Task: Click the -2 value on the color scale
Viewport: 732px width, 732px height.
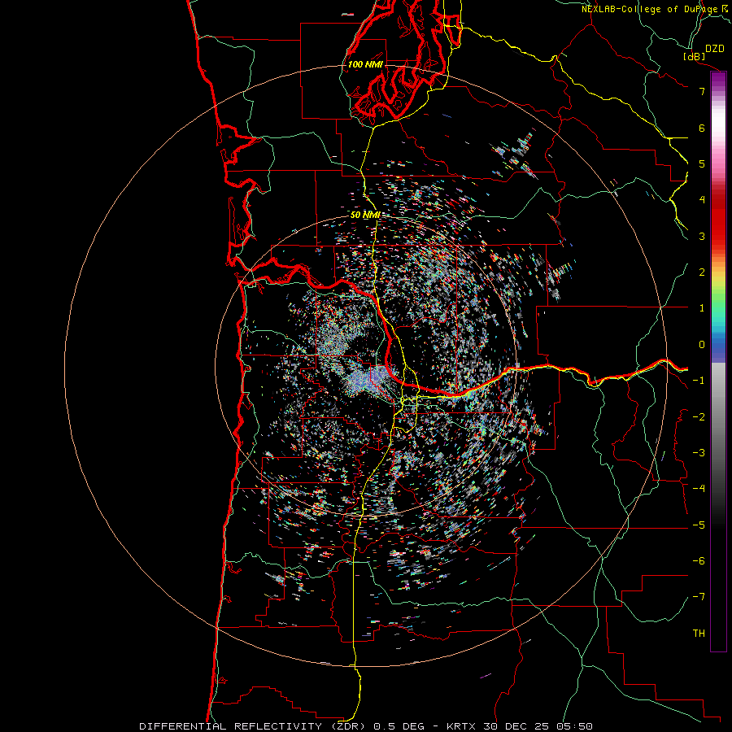Action: coord(699,417)
